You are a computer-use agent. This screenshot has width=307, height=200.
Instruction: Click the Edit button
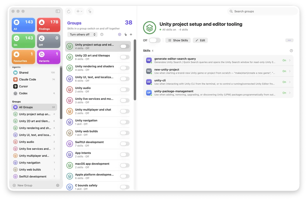point(200,40)
